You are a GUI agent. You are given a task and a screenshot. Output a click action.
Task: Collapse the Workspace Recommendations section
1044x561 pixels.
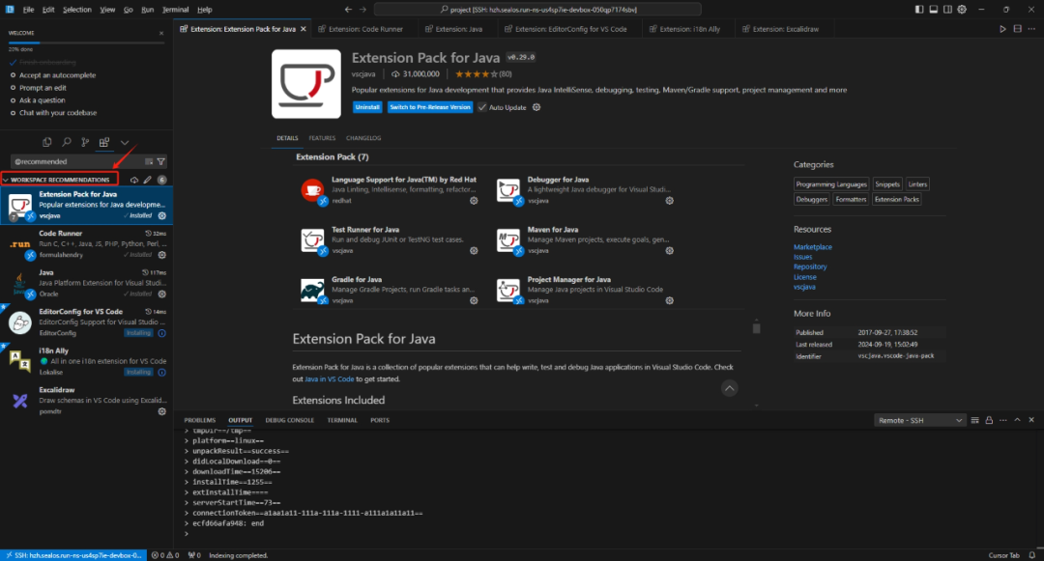point(6,180)
